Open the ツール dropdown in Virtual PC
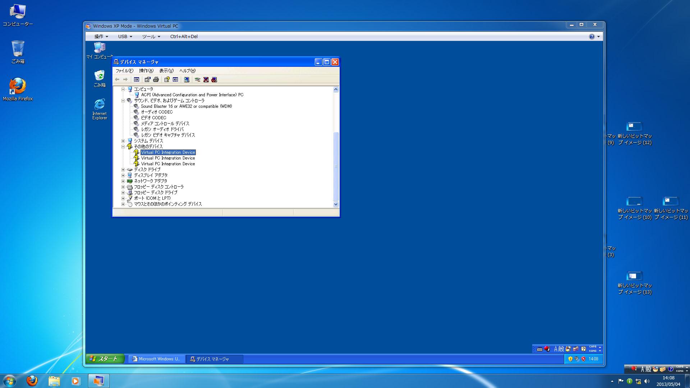The width and height of the screenshot is (690, 388). click(151, 36)
